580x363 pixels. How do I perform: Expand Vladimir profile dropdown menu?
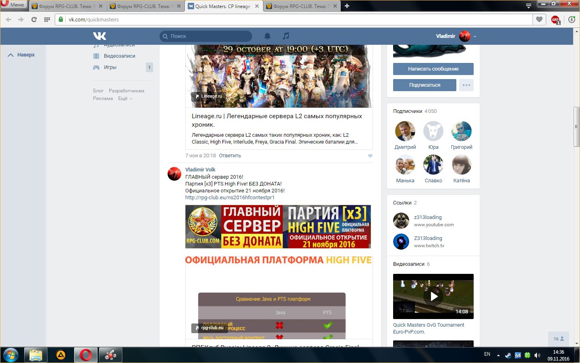(475, 36)
